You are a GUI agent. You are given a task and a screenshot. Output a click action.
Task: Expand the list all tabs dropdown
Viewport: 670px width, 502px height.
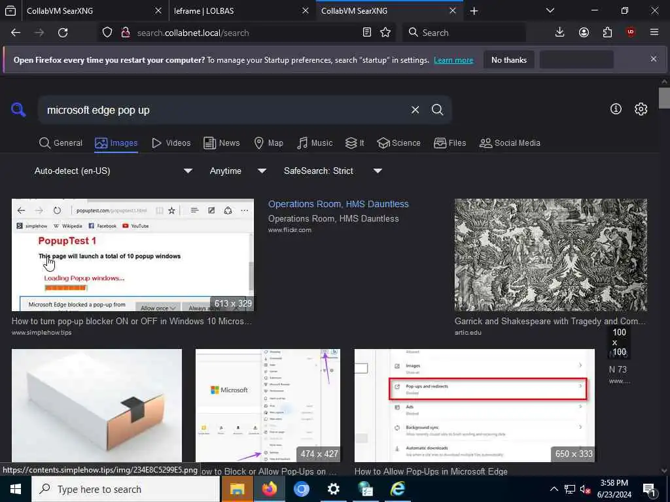click(x=550, y=10)
